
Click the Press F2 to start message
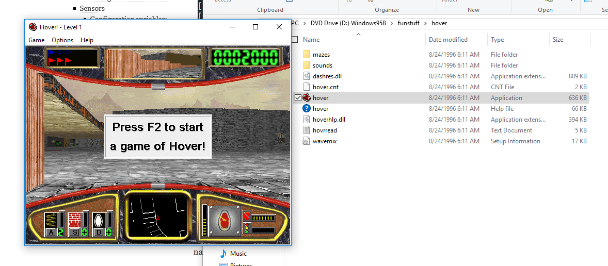[158, 137]
